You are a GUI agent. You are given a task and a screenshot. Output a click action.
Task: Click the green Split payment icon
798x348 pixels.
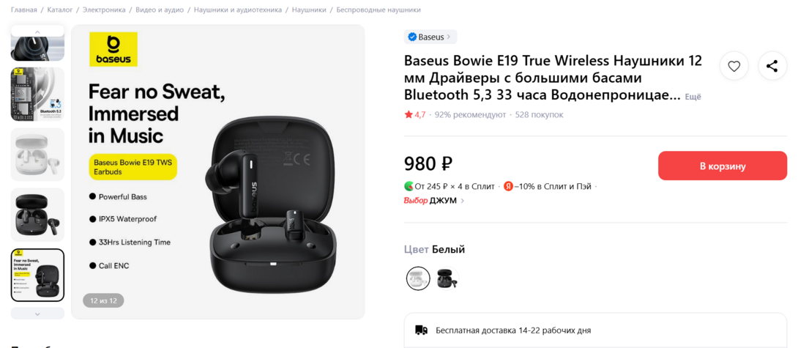point(409,187)
